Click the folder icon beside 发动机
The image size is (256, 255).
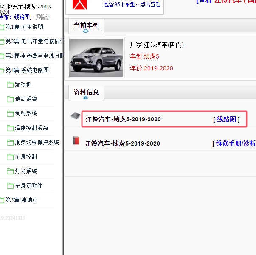click(x=10, y=85)
